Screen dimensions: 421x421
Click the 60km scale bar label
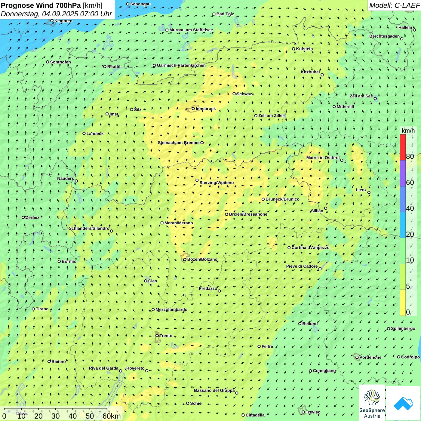pyautogui.click(x=112, y=416)
